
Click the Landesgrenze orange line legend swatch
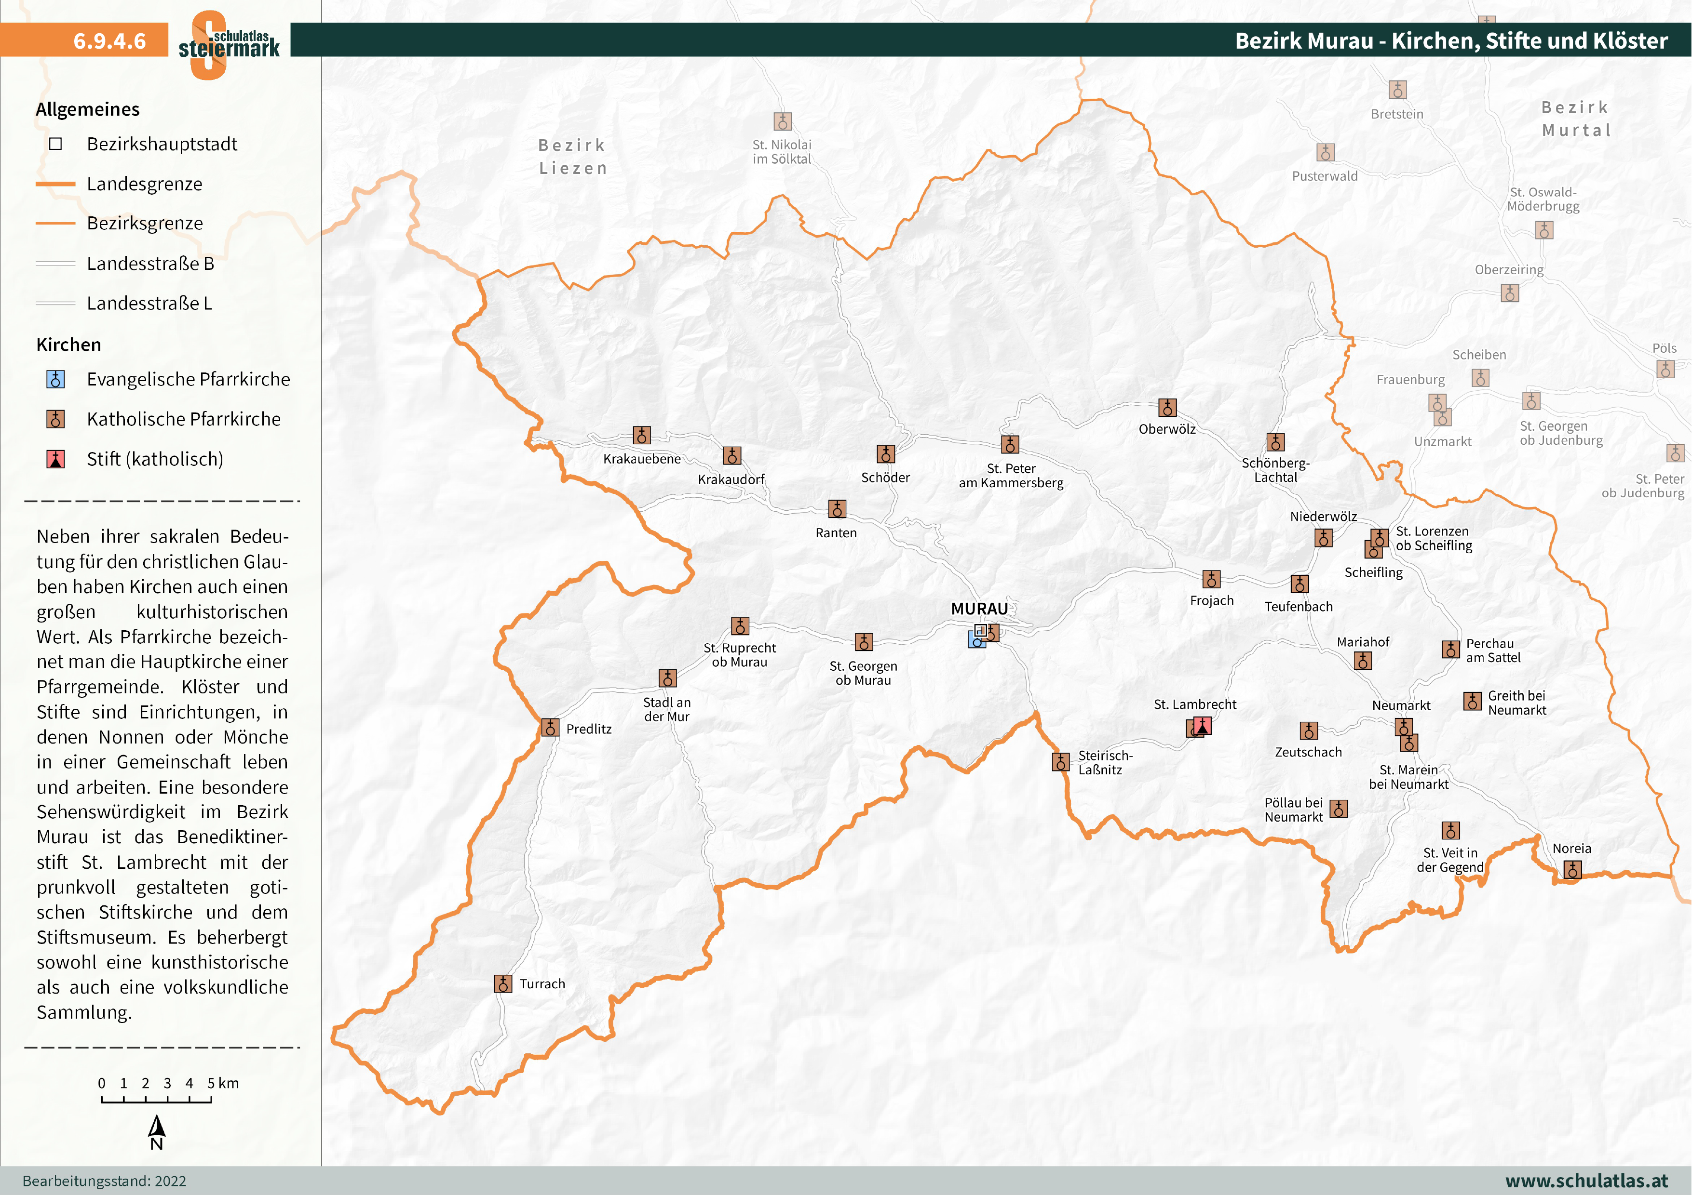pyautogui.click(x=55, y=184)
